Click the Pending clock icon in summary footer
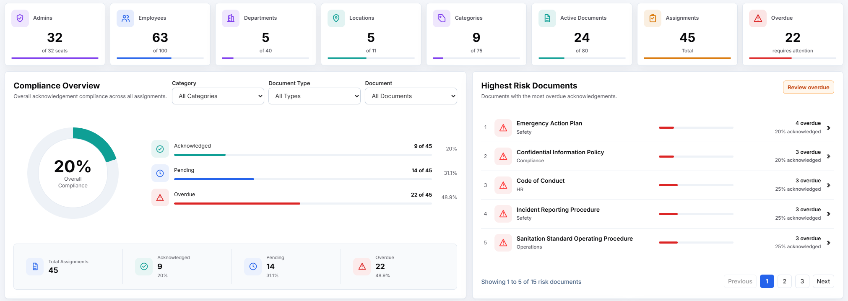 click(253, 266)
